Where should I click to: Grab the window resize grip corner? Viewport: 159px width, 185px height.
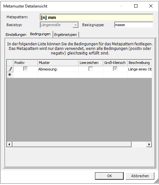point(156,181)
